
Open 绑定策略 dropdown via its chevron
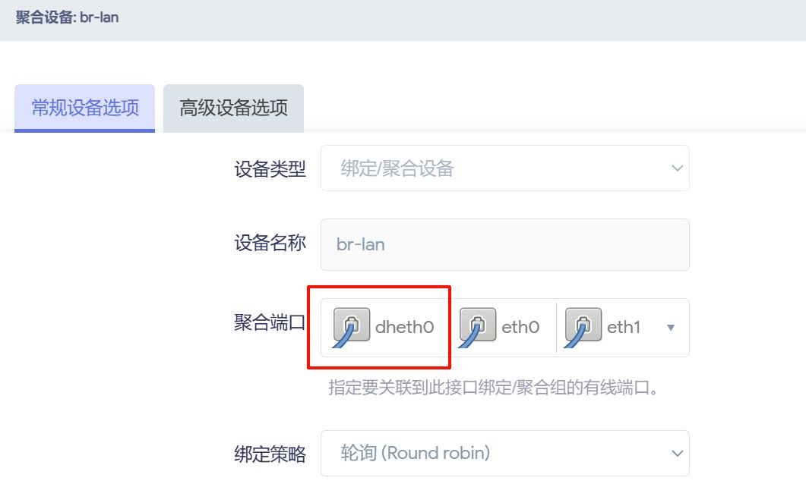[677, 454]
